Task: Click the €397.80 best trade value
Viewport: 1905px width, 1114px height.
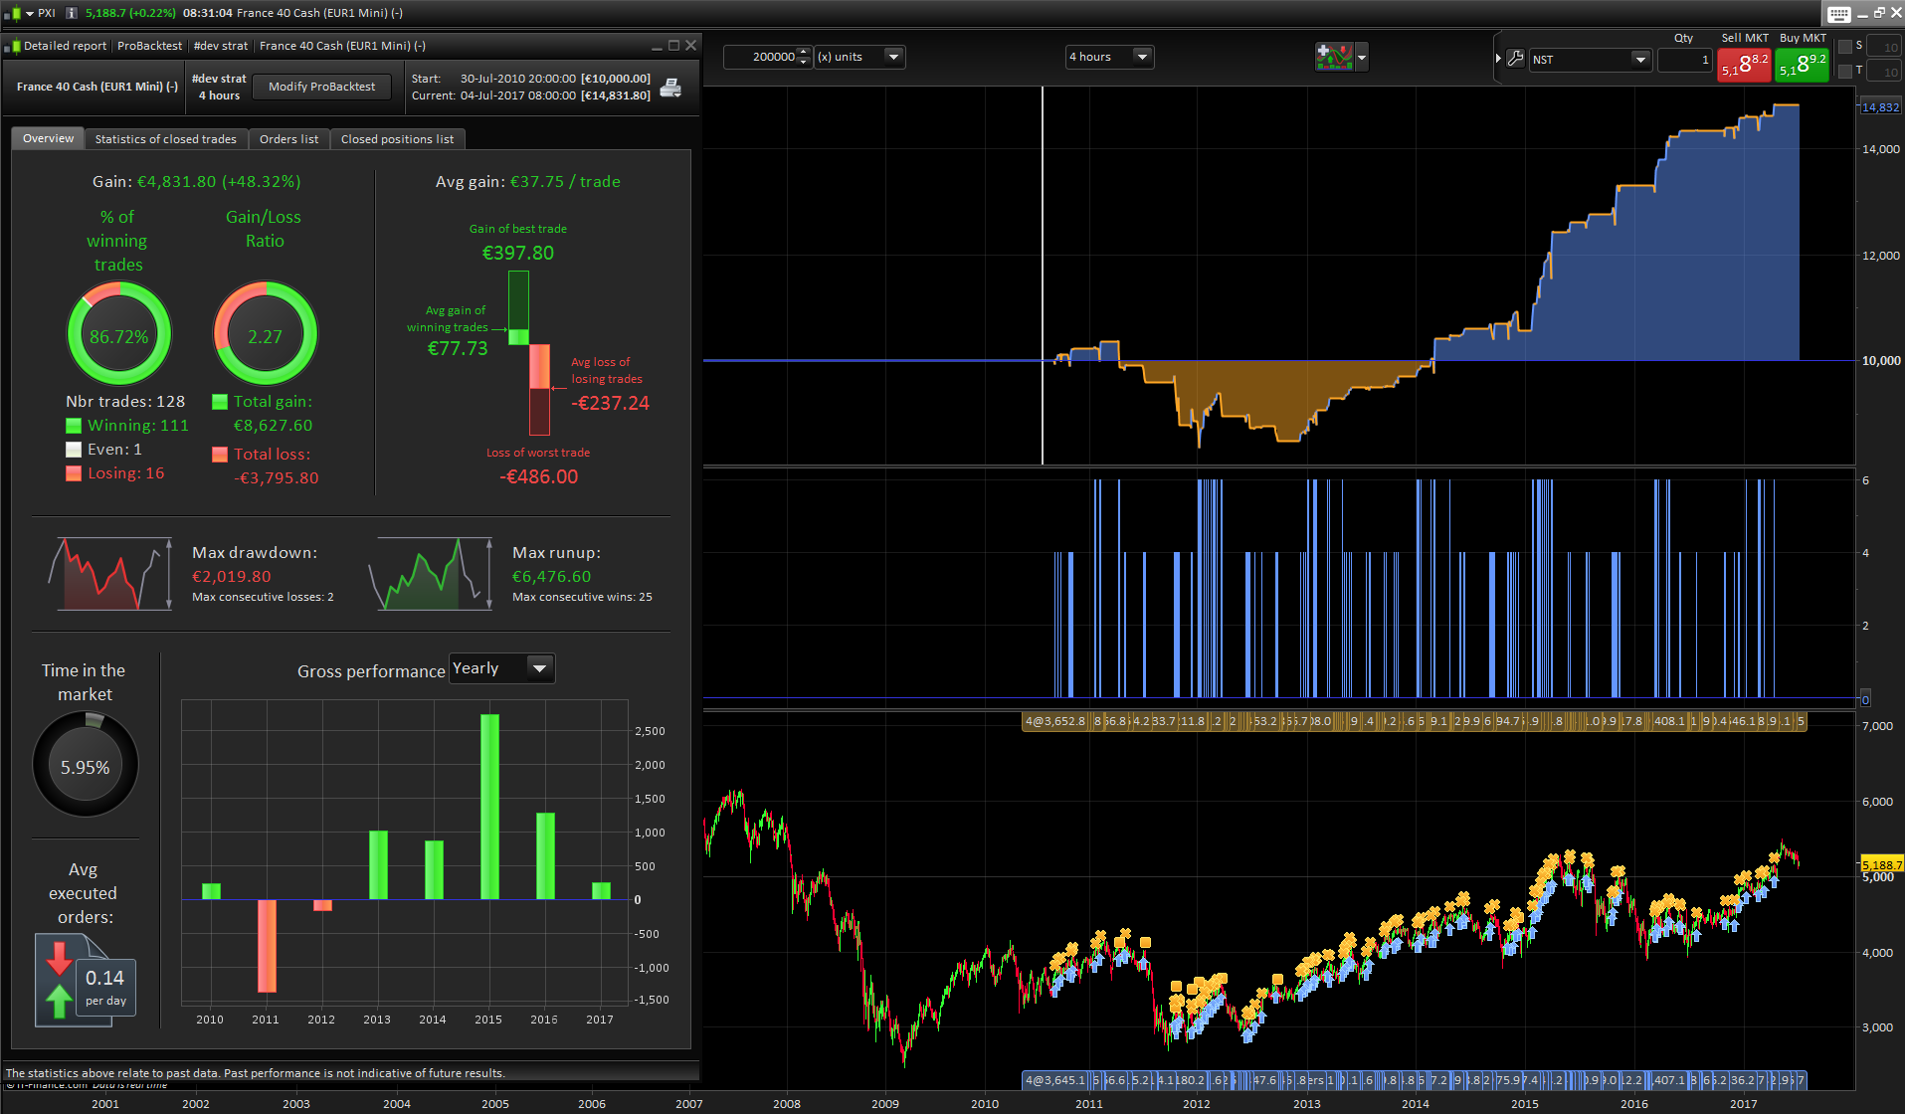Action: 518,253
